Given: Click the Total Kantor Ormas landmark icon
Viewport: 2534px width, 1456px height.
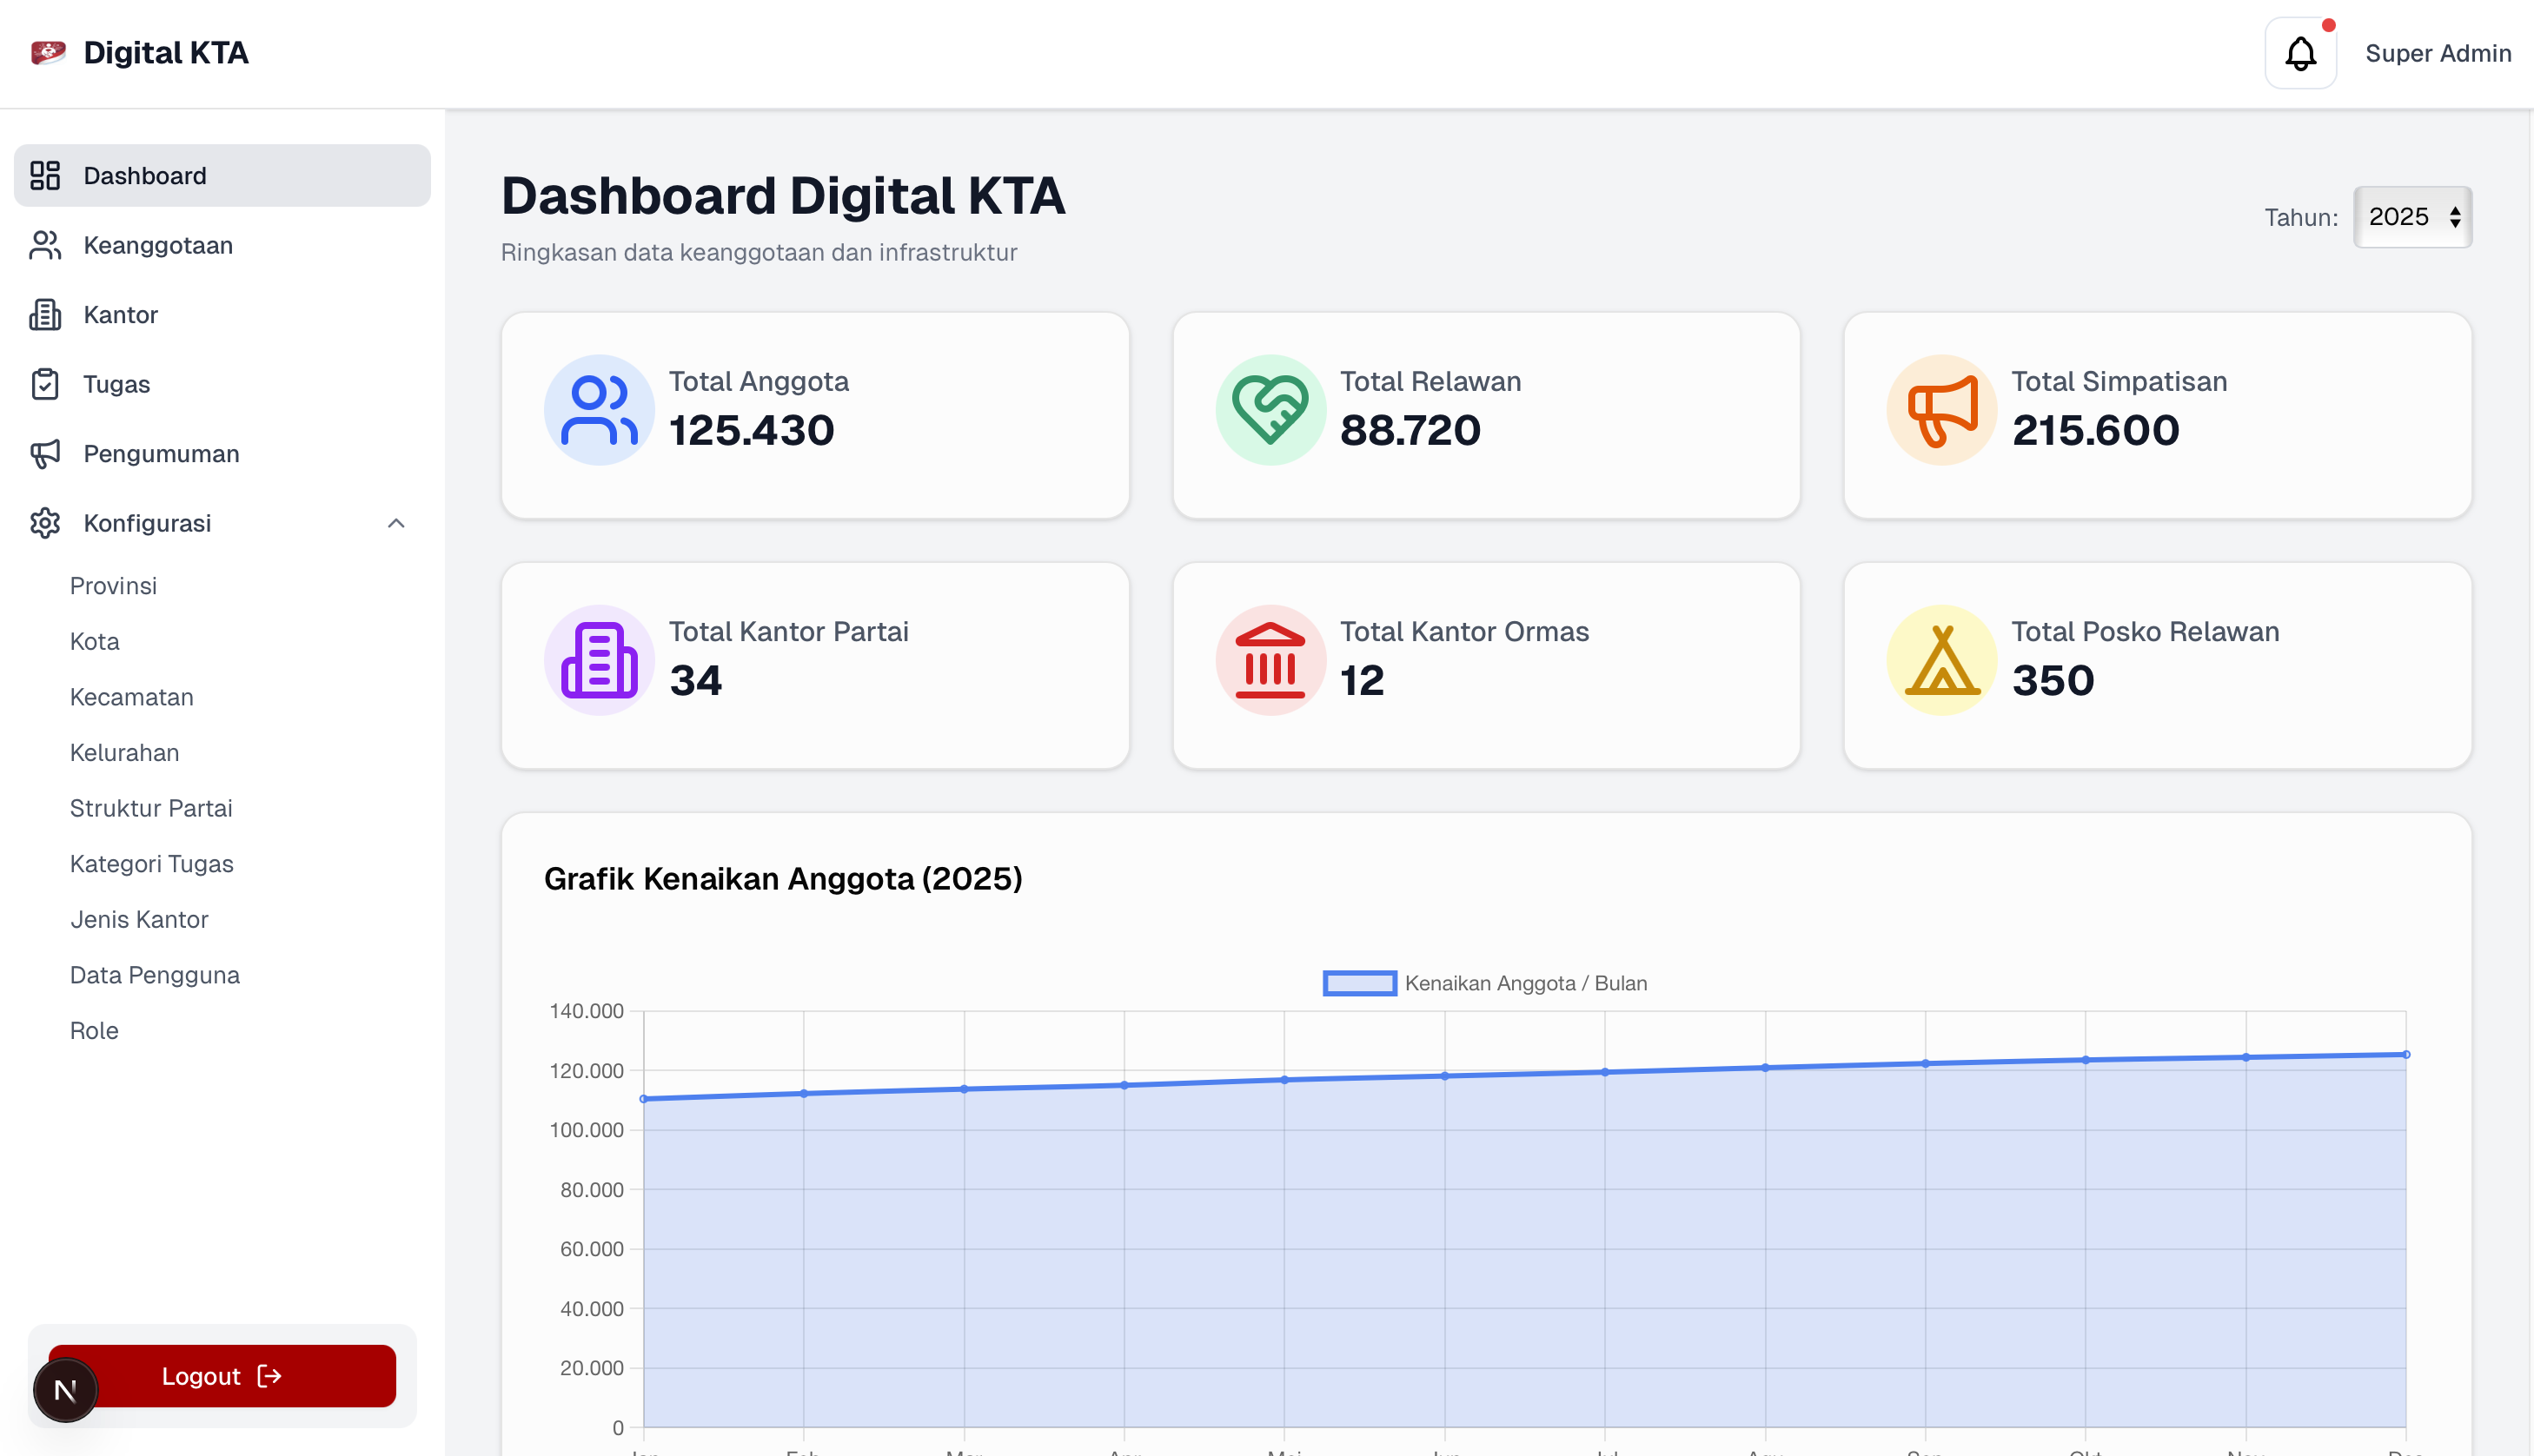Looking at the screenshot, I should pyautogui.click(x=1270, y=660).
